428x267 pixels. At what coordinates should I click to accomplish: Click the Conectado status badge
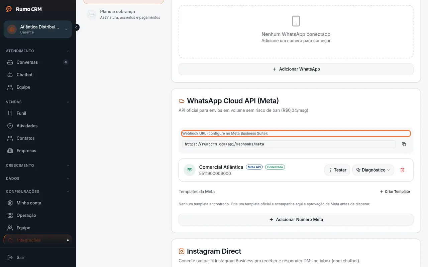(x=275, y=167)
